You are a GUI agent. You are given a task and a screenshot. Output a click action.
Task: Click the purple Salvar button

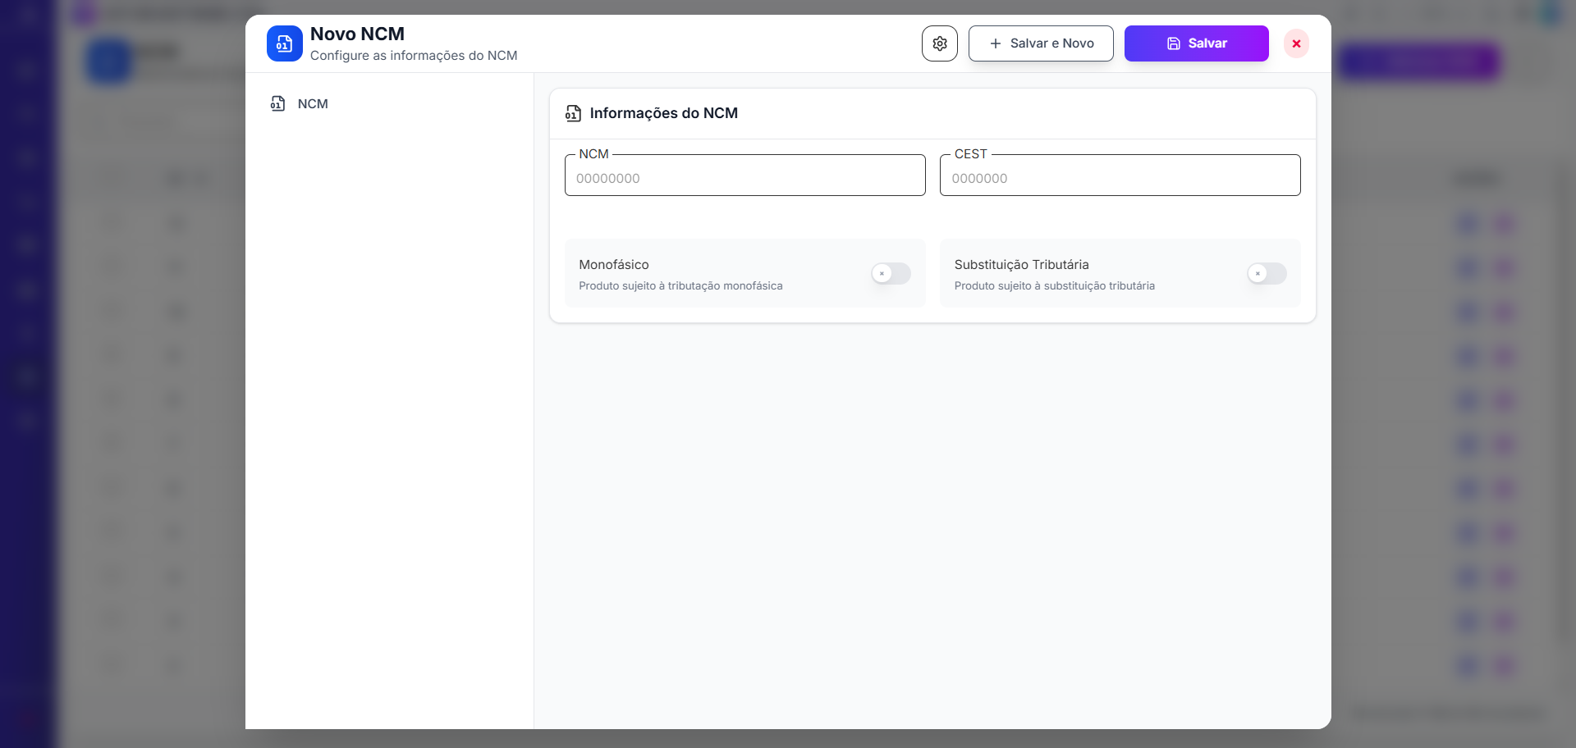[1196, 43]
